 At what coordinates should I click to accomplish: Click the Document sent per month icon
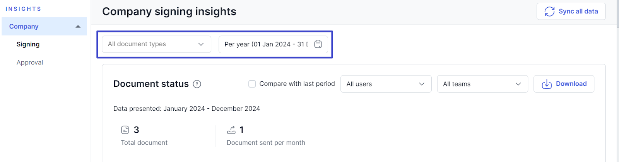pyautogui.click(x=231, y=130)
